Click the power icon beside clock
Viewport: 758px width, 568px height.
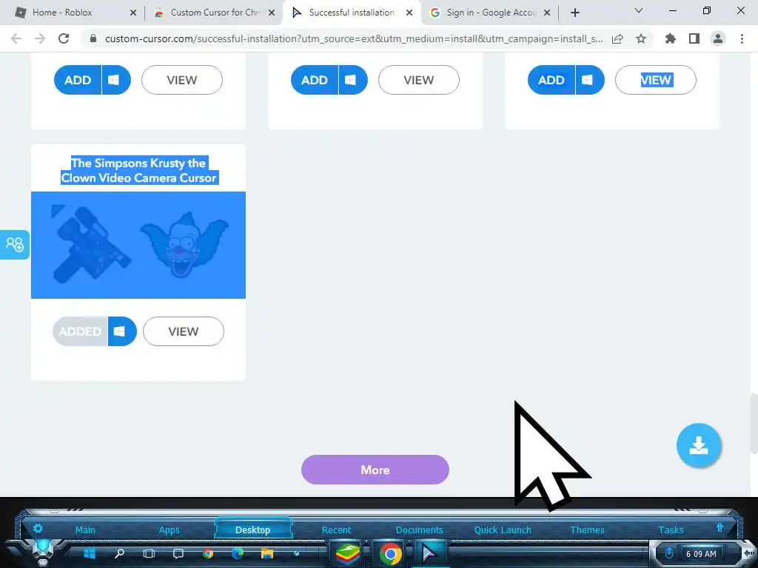point(669,553)
